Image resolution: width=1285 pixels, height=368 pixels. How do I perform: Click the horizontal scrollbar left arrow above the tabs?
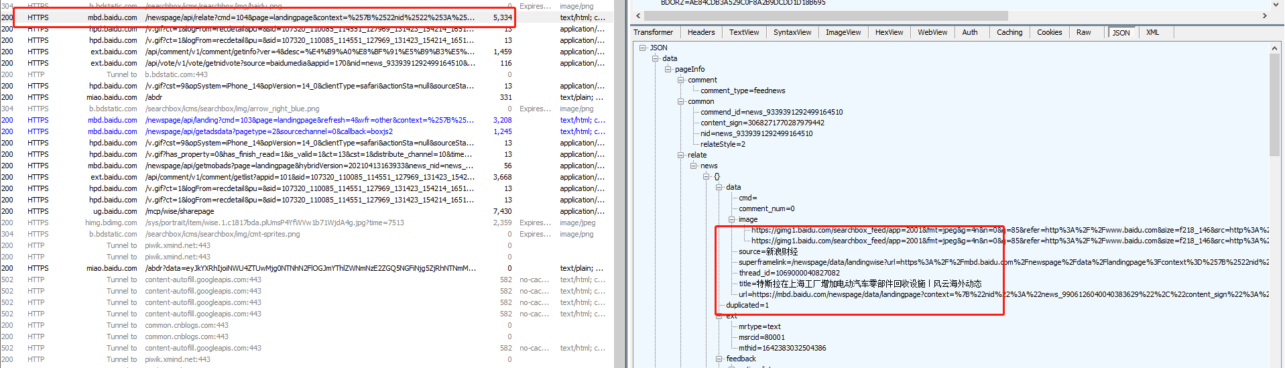coord(638,15)
